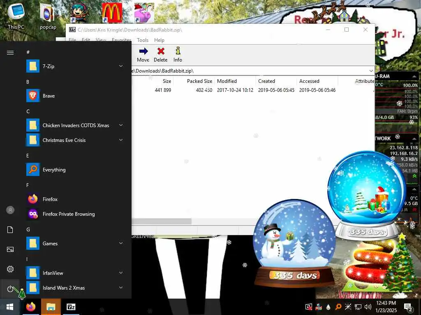The height and width of the screenshot is (315, 421).
Task: Click the Power icon in Start menu
Action: pos(10,289)
